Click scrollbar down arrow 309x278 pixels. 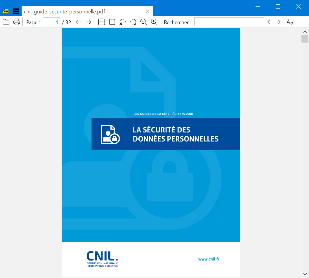pos(305,274)
